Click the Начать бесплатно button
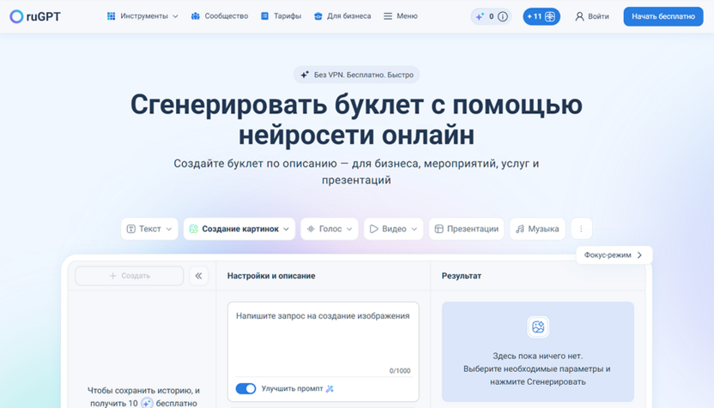This screenshot has width=714, height=408. coord(663,16)
